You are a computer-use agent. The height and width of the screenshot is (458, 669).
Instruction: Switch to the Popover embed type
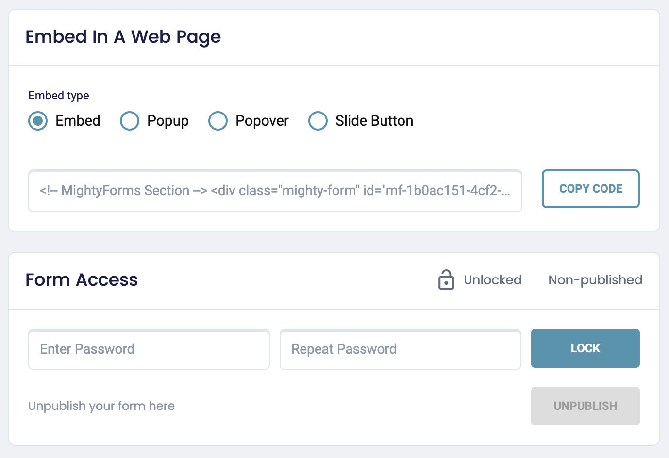pyautogui.click(x=218, y=121)
